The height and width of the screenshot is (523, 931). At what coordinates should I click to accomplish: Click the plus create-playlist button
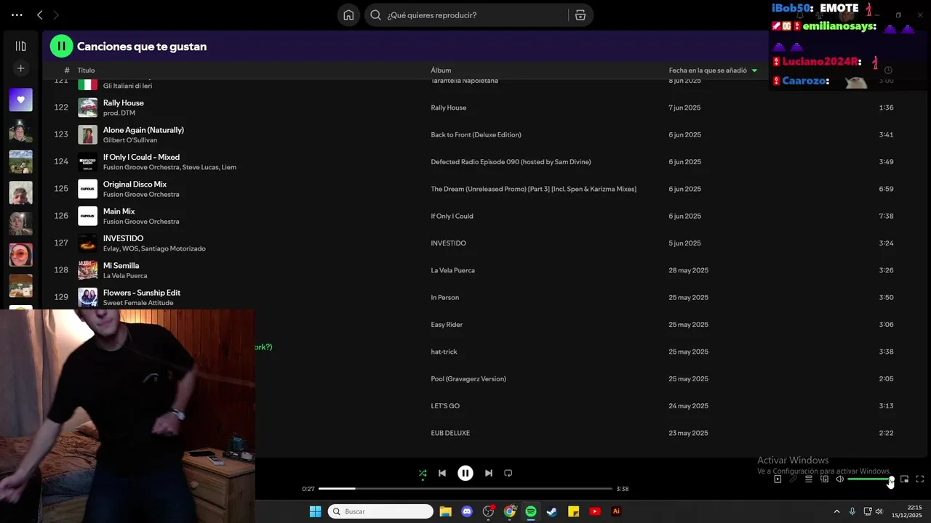(20, 68)
